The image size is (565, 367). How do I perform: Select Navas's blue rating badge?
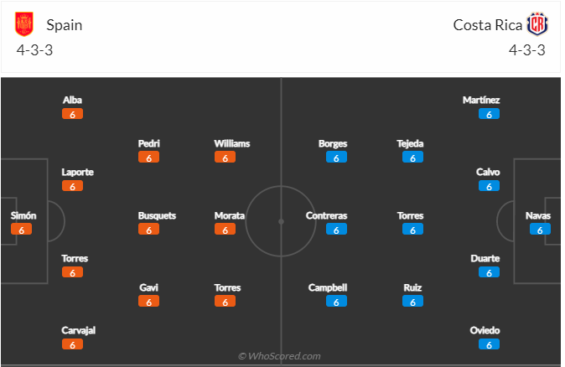(x=540, y=229)
